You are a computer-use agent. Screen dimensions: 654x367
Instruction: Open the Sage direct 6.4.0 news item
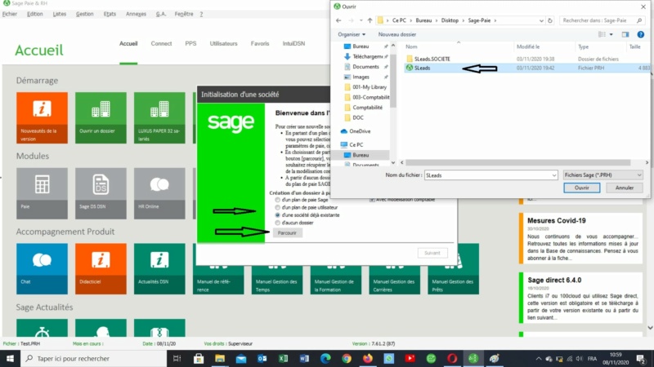[580, 298]
